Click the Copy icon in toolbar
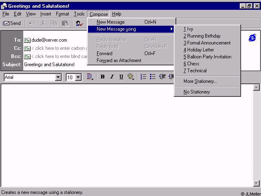This screenshot has height=196, width=261. point(54,23)
